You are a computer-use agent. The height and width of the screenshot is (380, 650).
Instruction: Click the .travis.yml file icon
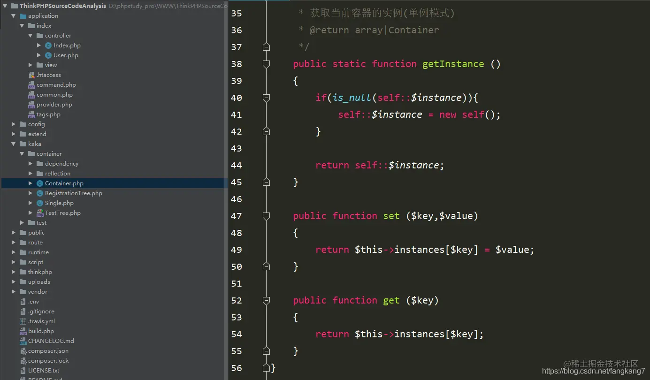[23, 321]
